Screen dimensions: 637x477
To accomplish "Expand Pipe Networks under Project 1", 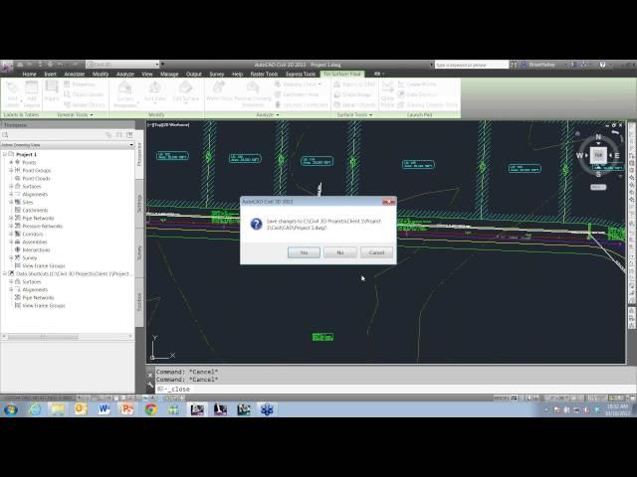I will click(x=11, y=218).
